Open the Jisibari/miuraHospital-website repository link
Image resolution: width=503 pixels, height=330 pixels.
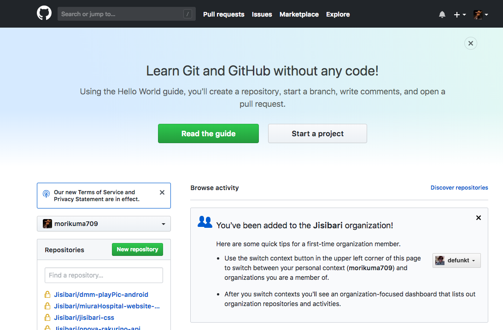coord(106,306)
